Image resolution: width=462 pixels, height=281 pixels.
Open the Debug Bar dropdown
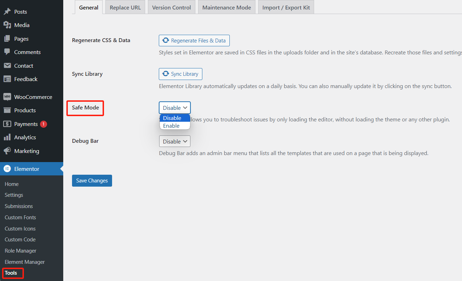tap(175, 141)
